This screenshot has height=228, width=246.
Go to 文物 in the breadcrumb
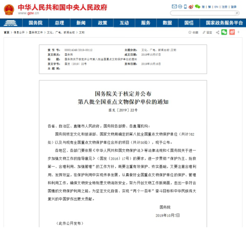(x=82, y=33)
